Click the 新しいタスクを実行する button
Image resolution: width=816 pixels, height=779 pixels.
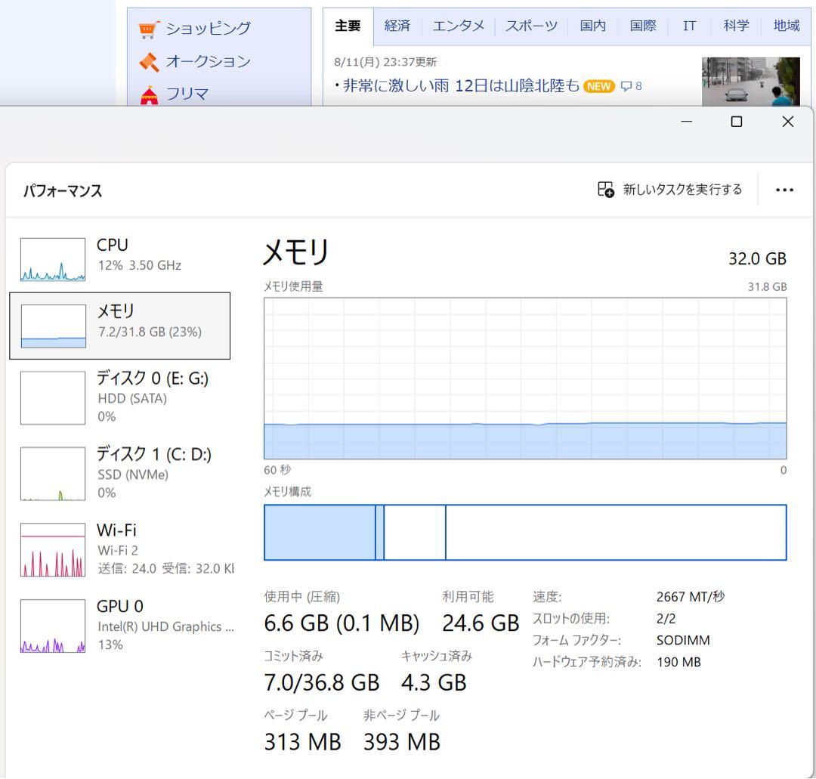pos(669,190)
